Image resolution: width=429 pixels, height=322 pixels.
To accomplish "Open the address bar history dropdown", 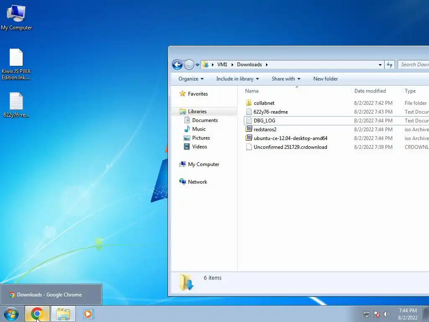I will click(x=380, y=65).
